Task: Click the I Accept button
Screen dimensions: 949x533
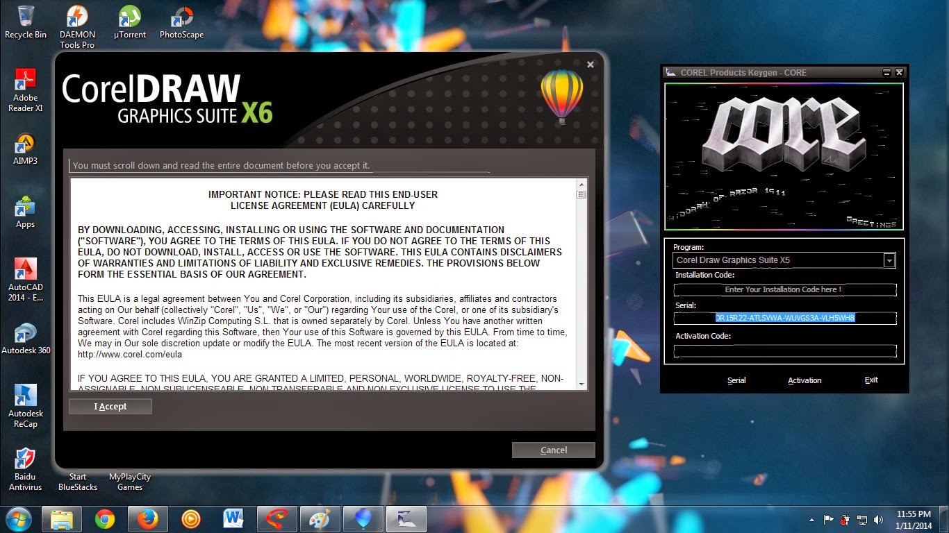Action: click(110, 407)
